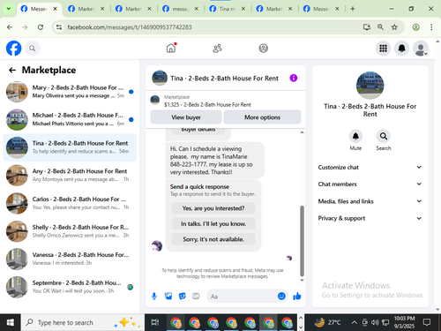Open a new browser tab
The width and height of the screenshot is (441, 331).
(x=353, y=9)
